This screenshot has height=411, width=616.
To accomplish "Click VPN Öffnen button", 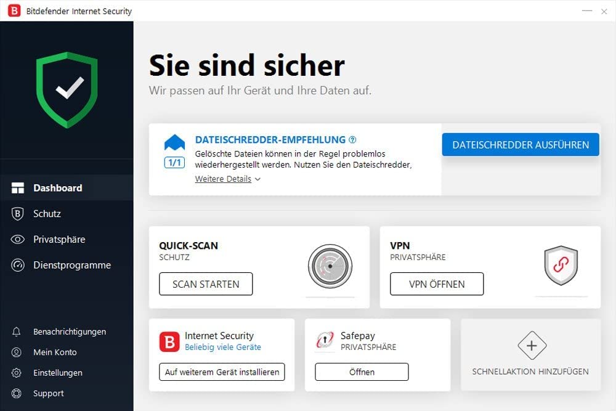I will click(x=437, y=284).
